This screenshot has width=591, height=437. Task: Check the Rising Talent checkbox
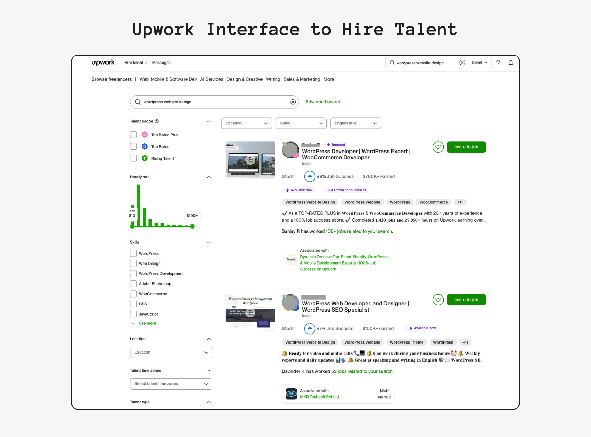(133, 158)
